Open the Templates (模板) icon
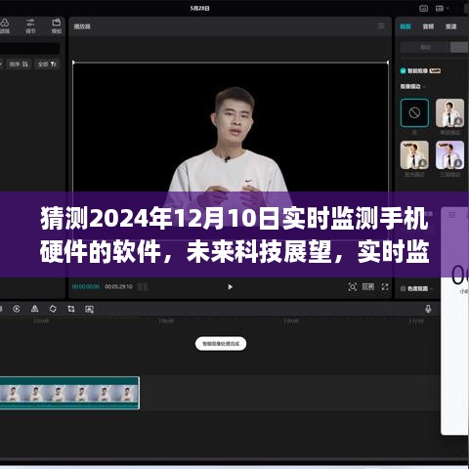This screenshot has width=469, height=469. pos(57,25)
